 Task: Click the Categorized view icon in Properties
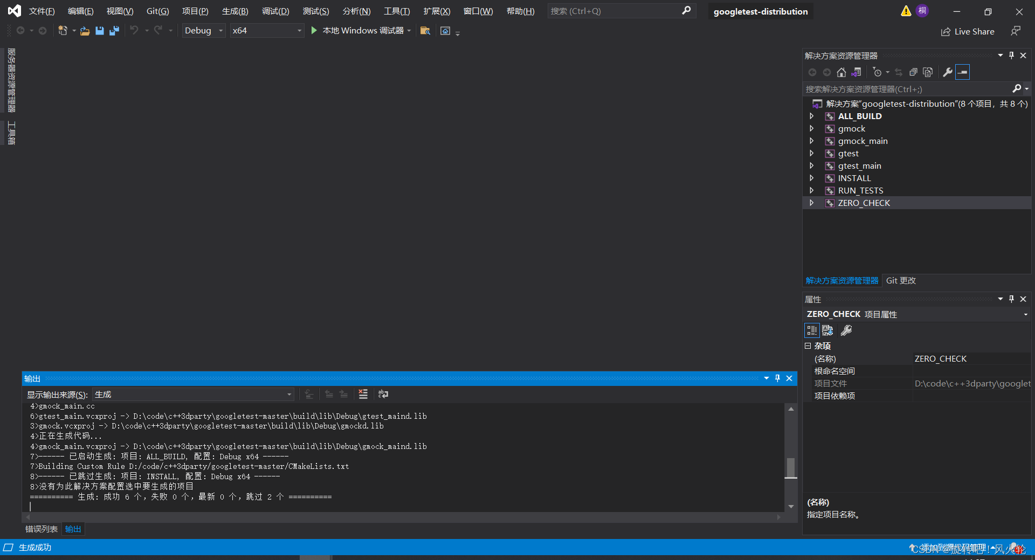tap(812, 330)
